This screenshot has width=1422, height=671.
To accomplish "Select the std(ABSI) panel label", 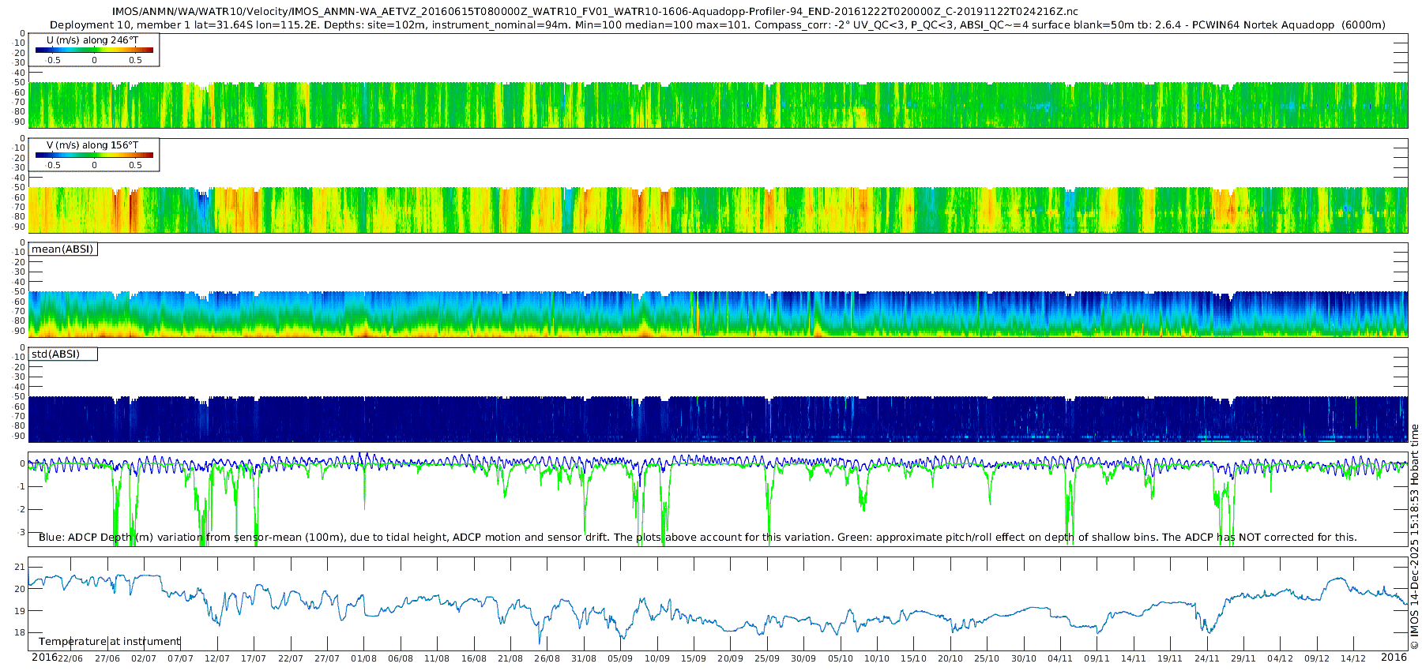I will [x=55, y=354].
